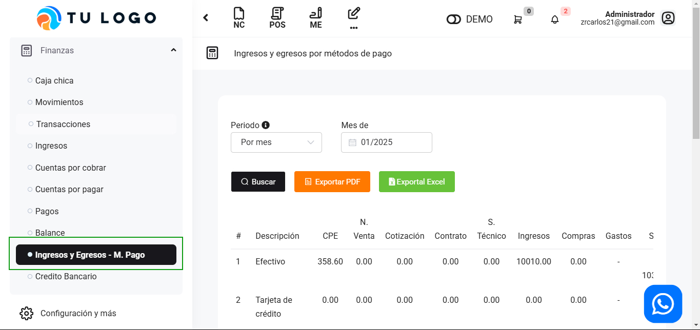Click the Mes de date field

tap(387, 142)
